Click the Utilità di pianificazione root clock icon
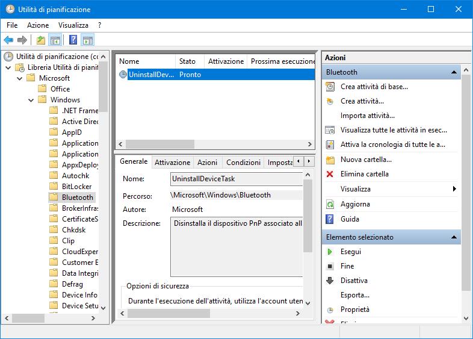Image resolution: width=473 pixels, height=339 pixels. [8, 57]
